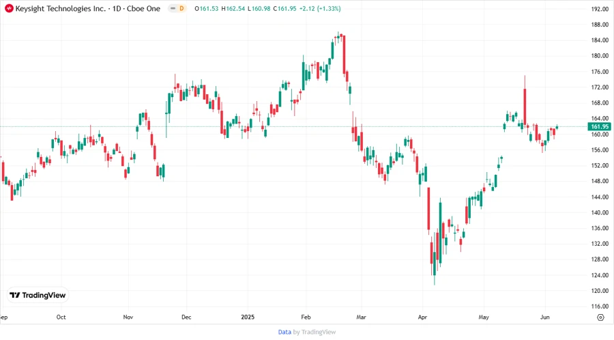Click the 188.00 price axis label
The height and width of the screenshot is (340, 614).
(x=600, y=25)
